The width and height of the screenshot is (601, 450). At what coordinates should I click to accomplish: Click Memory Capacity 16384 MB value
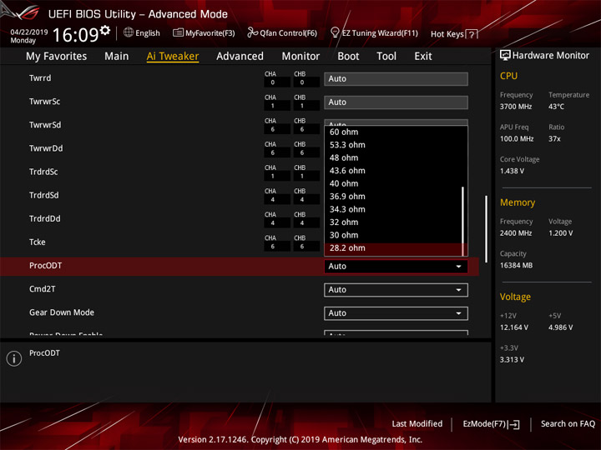pos(516,266)
